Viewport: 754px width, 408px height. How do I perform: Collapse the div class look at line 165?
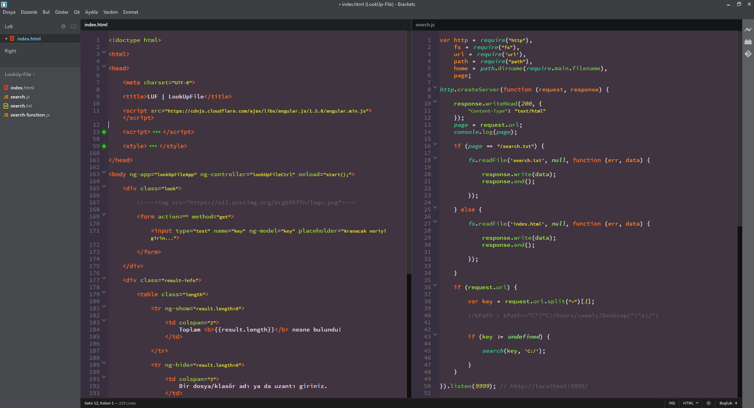(x=104, y=186)
